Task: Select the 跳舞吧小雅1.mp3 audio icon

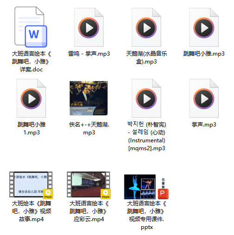Action: coord(31,98)
